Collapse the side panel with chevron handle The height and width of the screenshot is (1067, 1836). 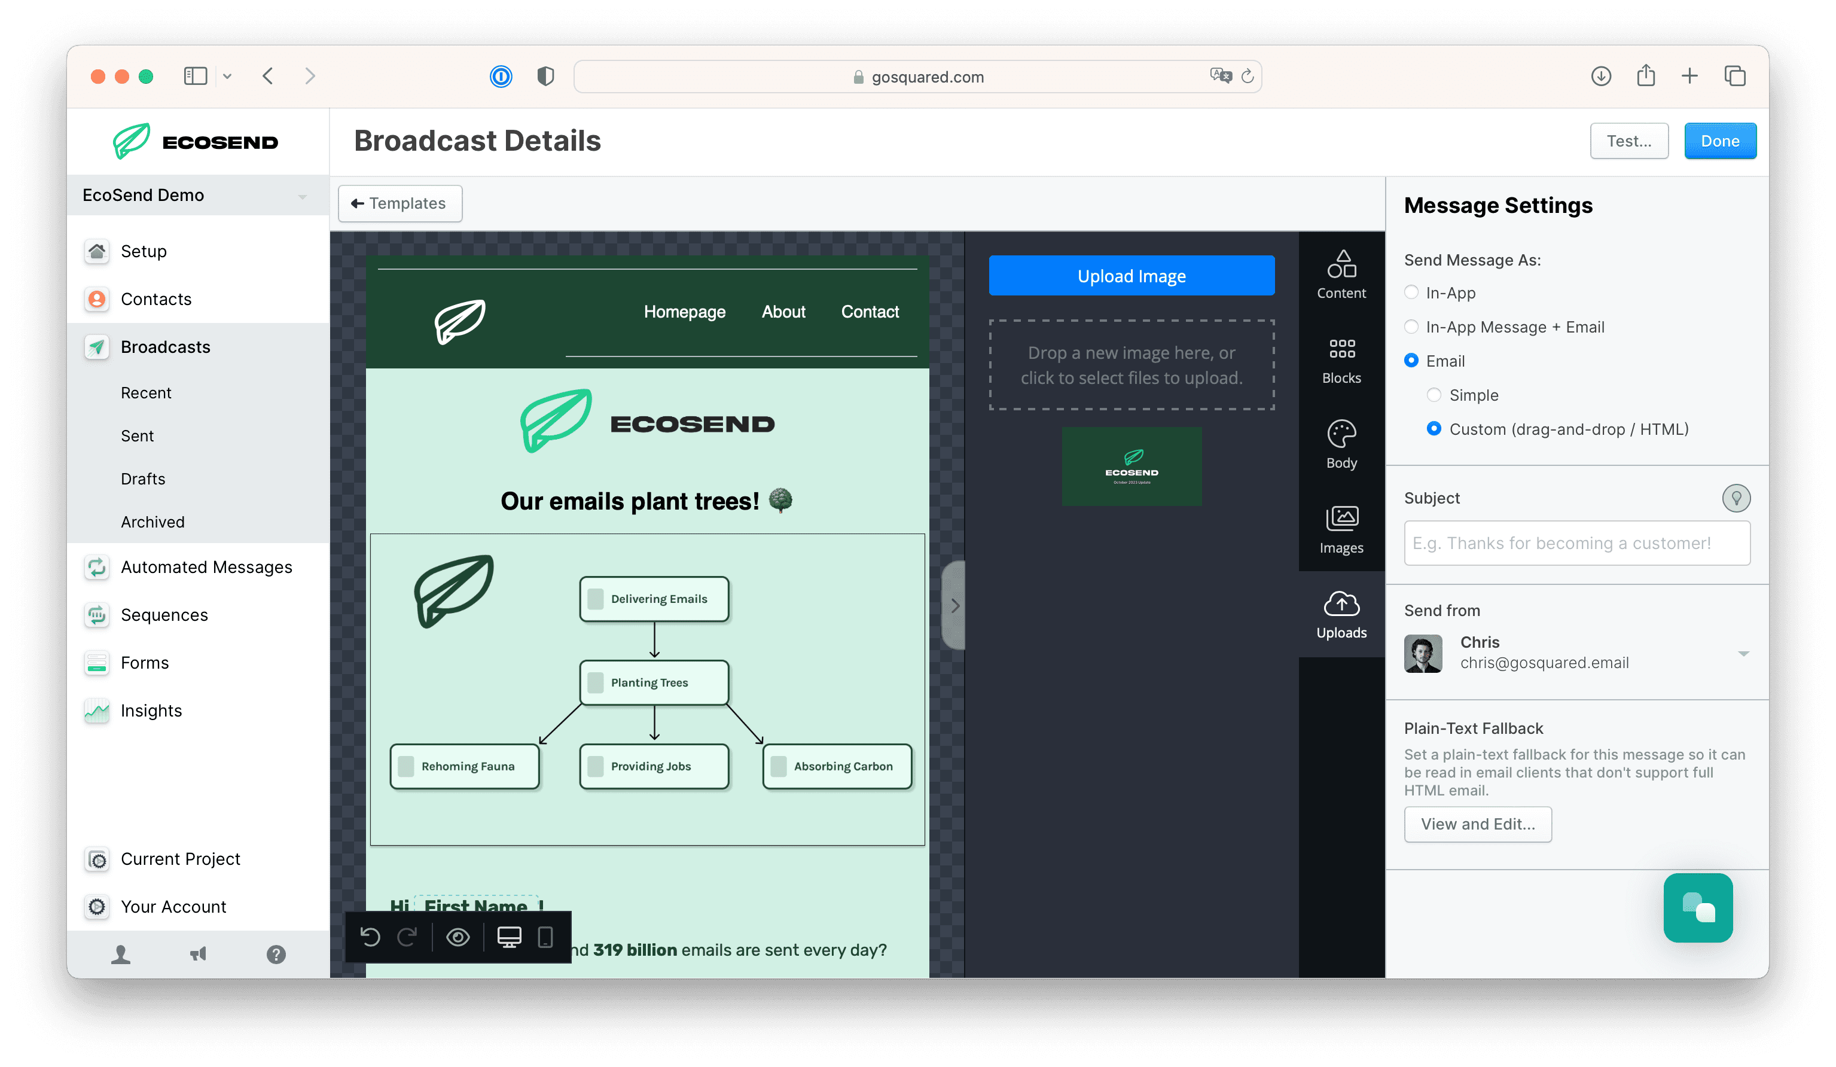click(x=954, y=606)
